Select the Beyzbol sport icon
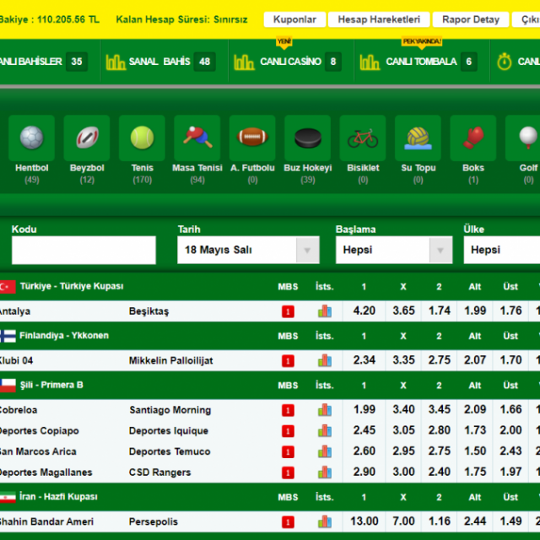540x540 pixels. 87,138
